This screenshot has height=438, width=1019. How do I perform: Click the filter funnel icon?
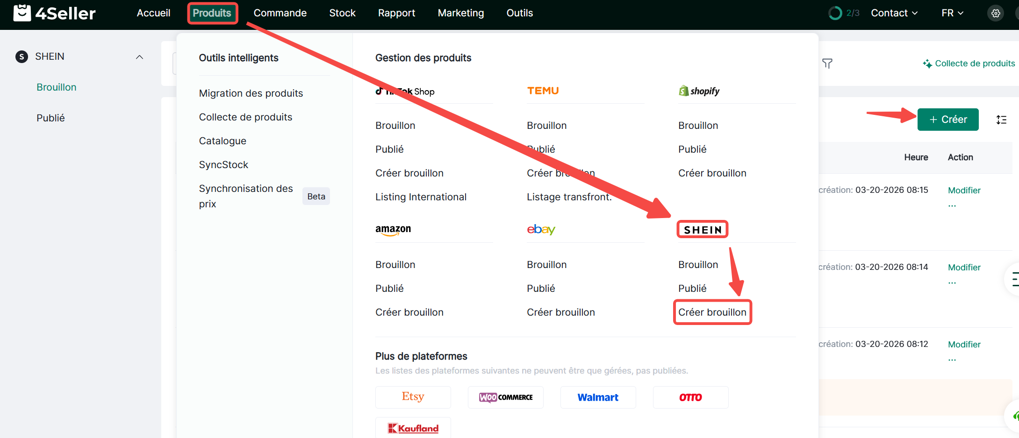(827, 64)
